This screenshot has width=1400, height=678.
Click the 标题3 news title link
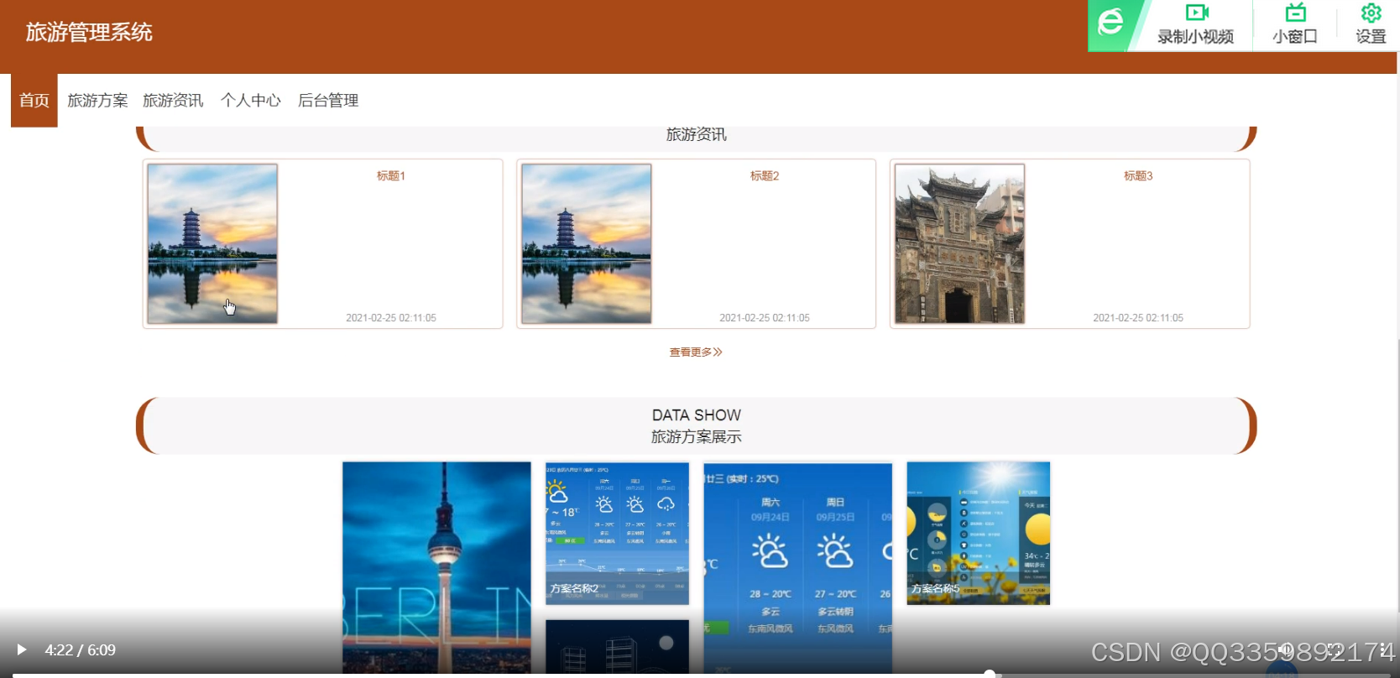click(x=1138, y=175)
